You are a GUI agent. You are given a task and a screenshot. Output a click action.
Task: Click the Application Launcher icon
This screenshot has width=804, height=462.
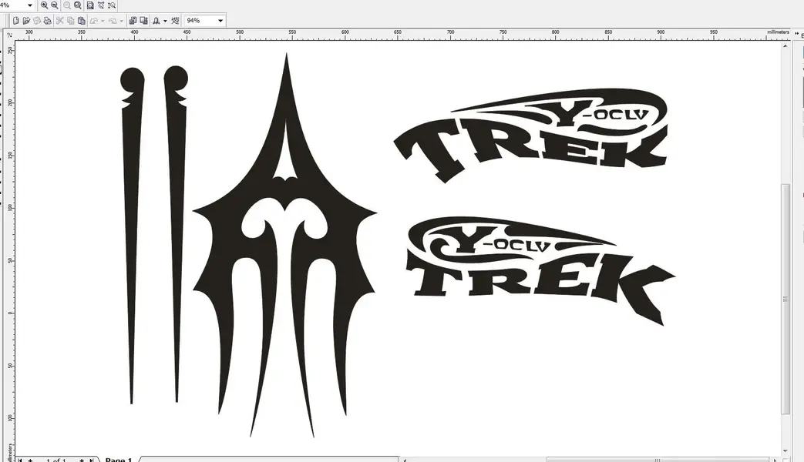click(156, 21)
